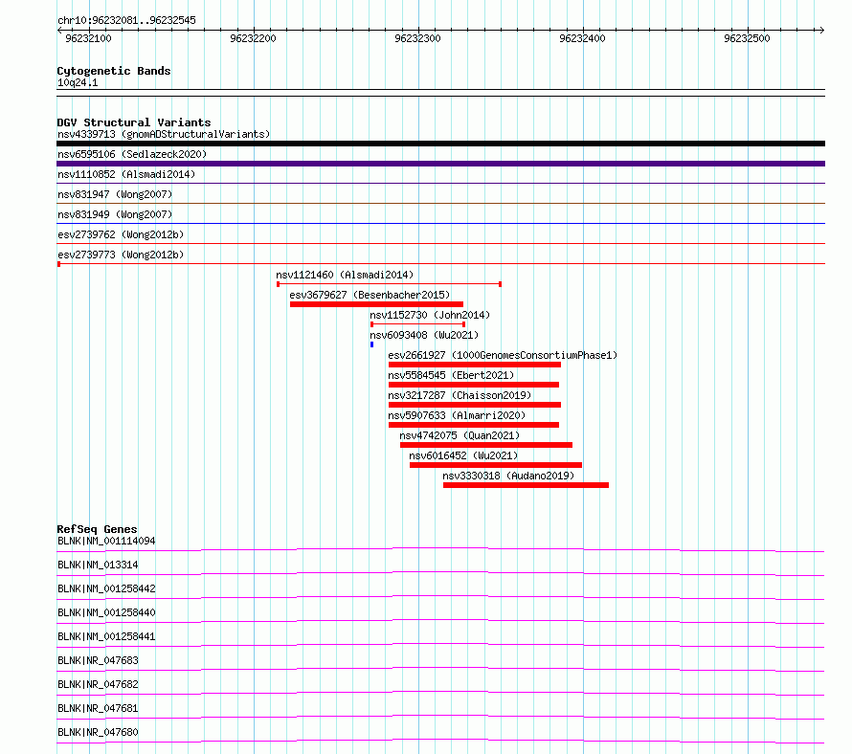The height and width of the screenshot is (754, 852).
Task: Open BLNK|NM_001258440 transcript
Action: pyautogui.click(x=106, y=612)
